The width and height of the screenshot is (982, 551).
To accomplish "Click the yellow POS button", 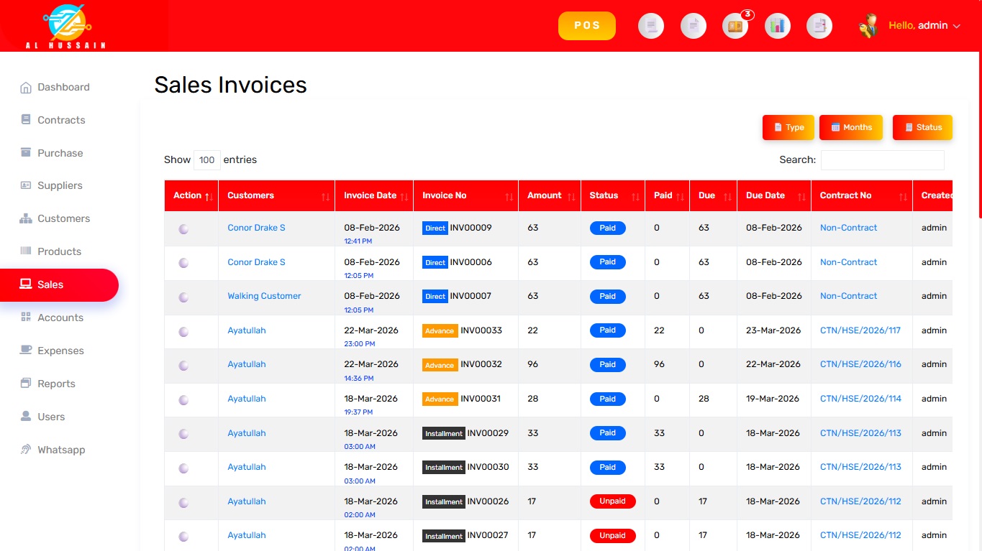I will click(x=586, y=26).
